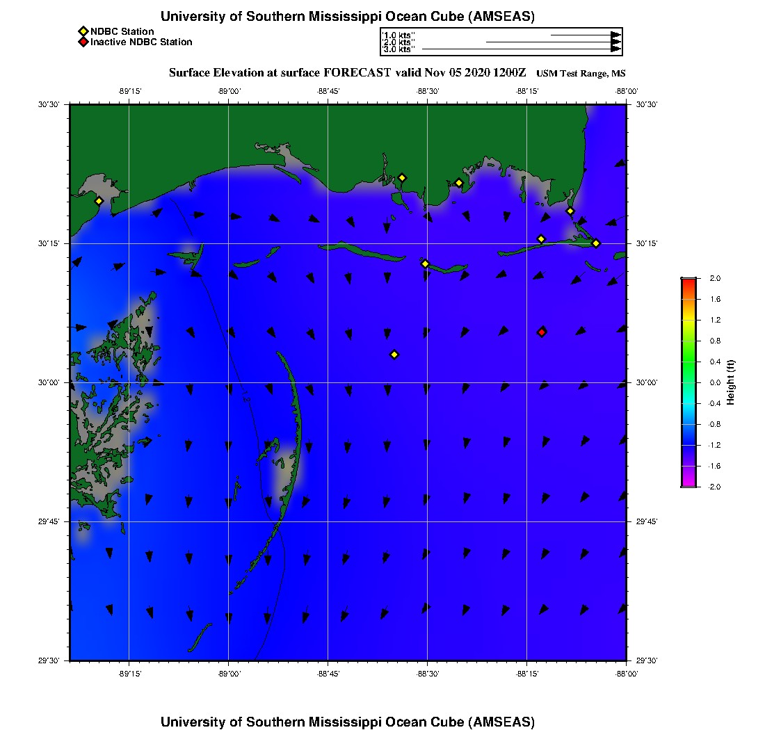This screenshot has width=765, height=730.
Task: Click the red inactive NDBC station marker on map
Action: (x=542, y=332)
